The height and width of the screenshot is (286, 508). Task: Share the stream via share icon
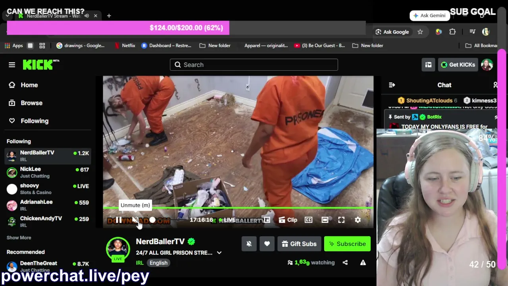(345, 263)
